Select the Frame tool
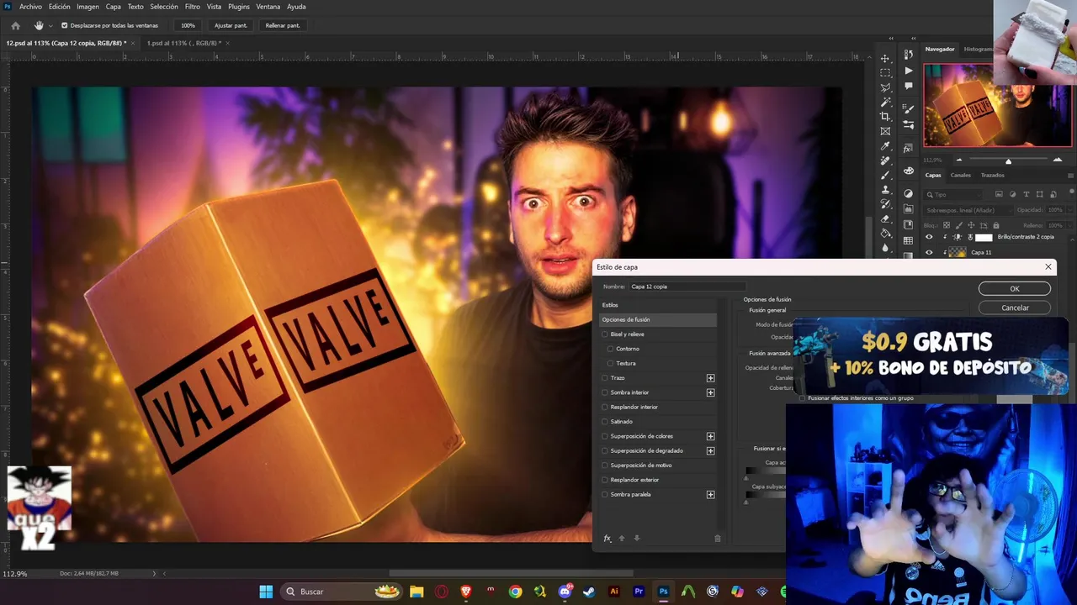This screenshot has height=605, width=1077. tap(885, 131)
